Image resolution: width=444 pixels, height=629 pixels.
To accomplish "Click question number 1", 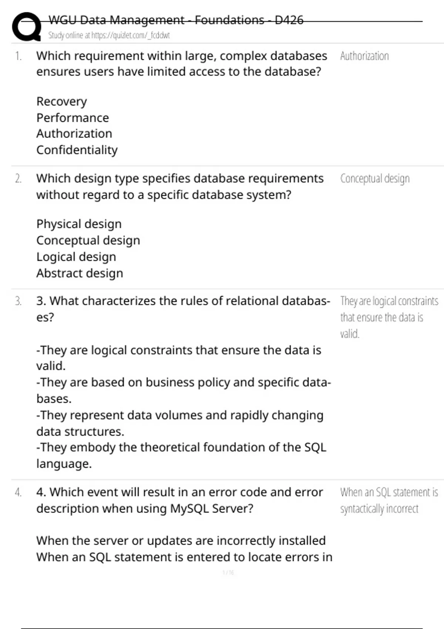I will [x=18, y=56].
